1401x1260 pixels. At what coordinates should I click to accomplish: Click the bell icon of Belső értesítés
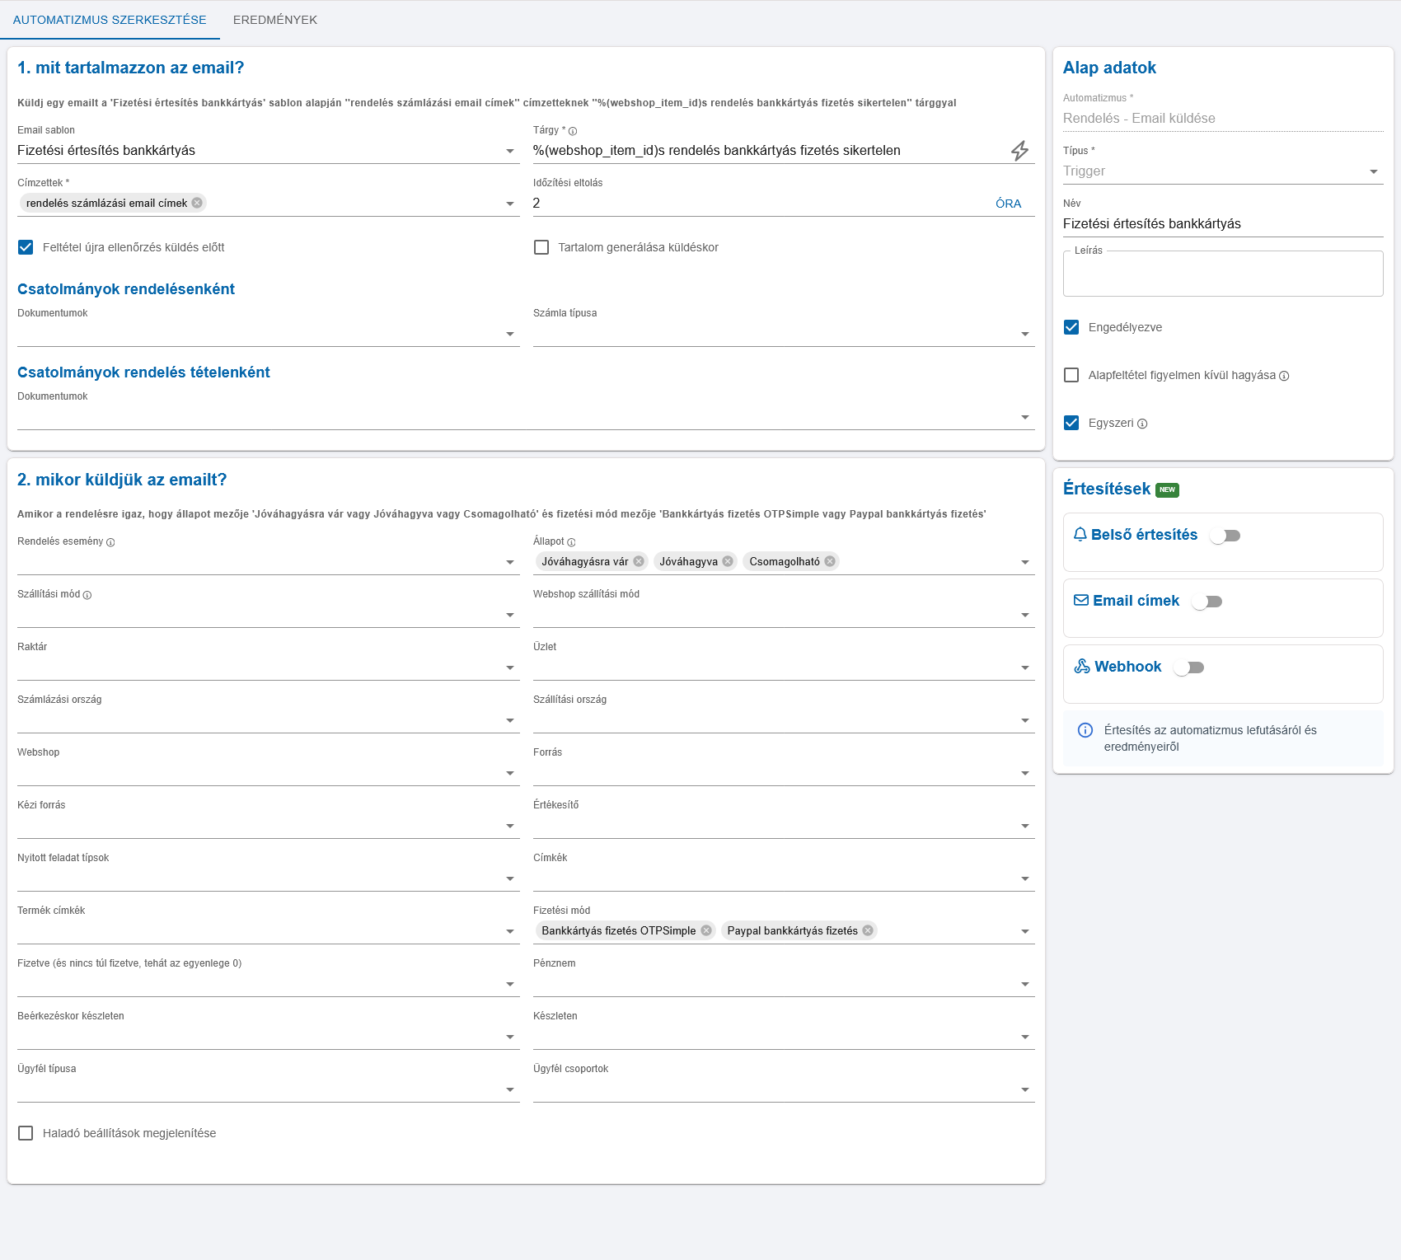click(x=1080, y=535)
